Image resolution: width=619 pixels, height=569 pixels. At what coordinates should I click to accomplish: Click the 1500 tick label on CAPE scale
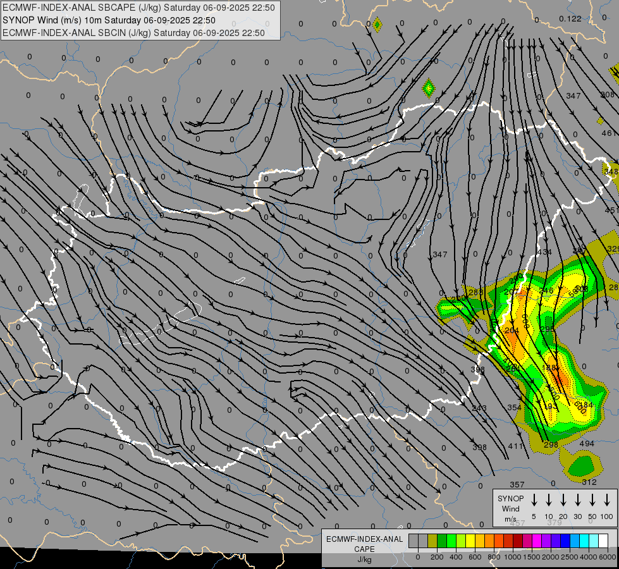(532, 557)
